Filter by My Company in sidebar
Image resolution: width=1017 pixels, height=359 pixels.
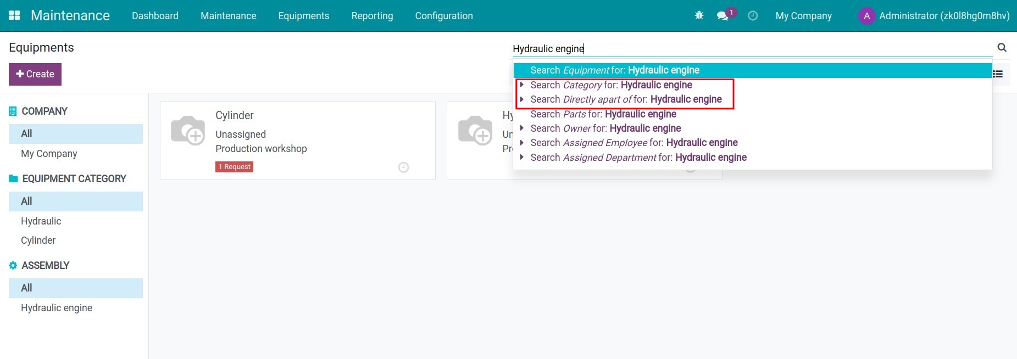(76, 154)
